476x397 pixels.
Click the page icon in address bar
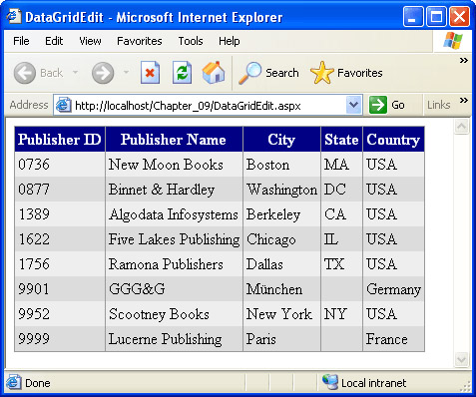[x=63, y=105]
